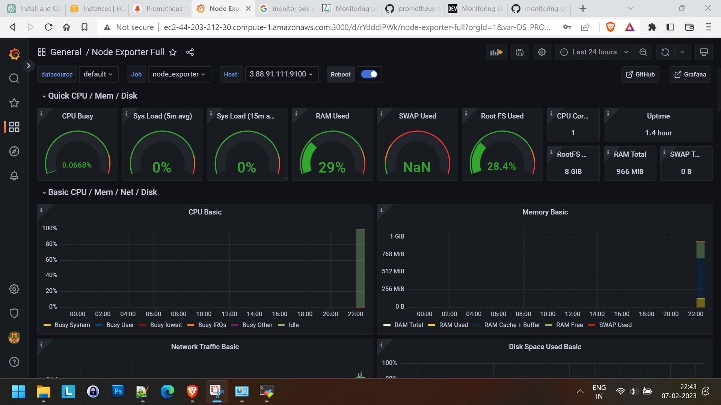Switch to the Install and Configure tab
721x405 pixels.
coord(35,9)
